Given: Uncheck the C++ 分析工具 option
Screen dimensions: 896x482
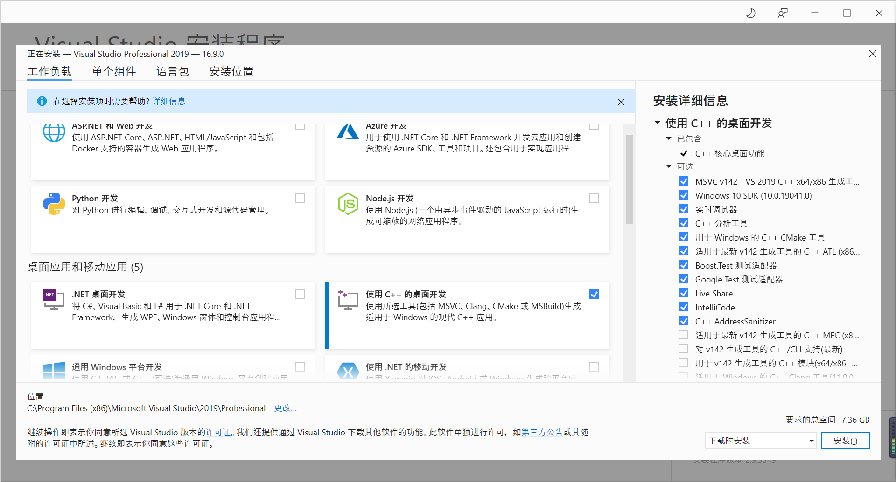Looking at the screenshot, I should pos(684,223).
